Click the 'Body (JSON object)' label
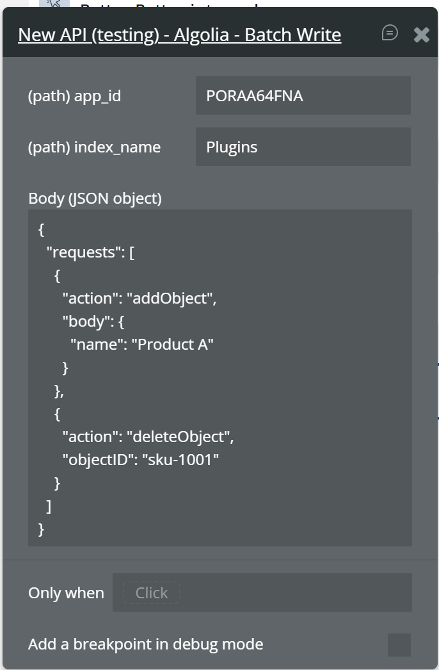439x670 pixels. [x=95, y=199]
